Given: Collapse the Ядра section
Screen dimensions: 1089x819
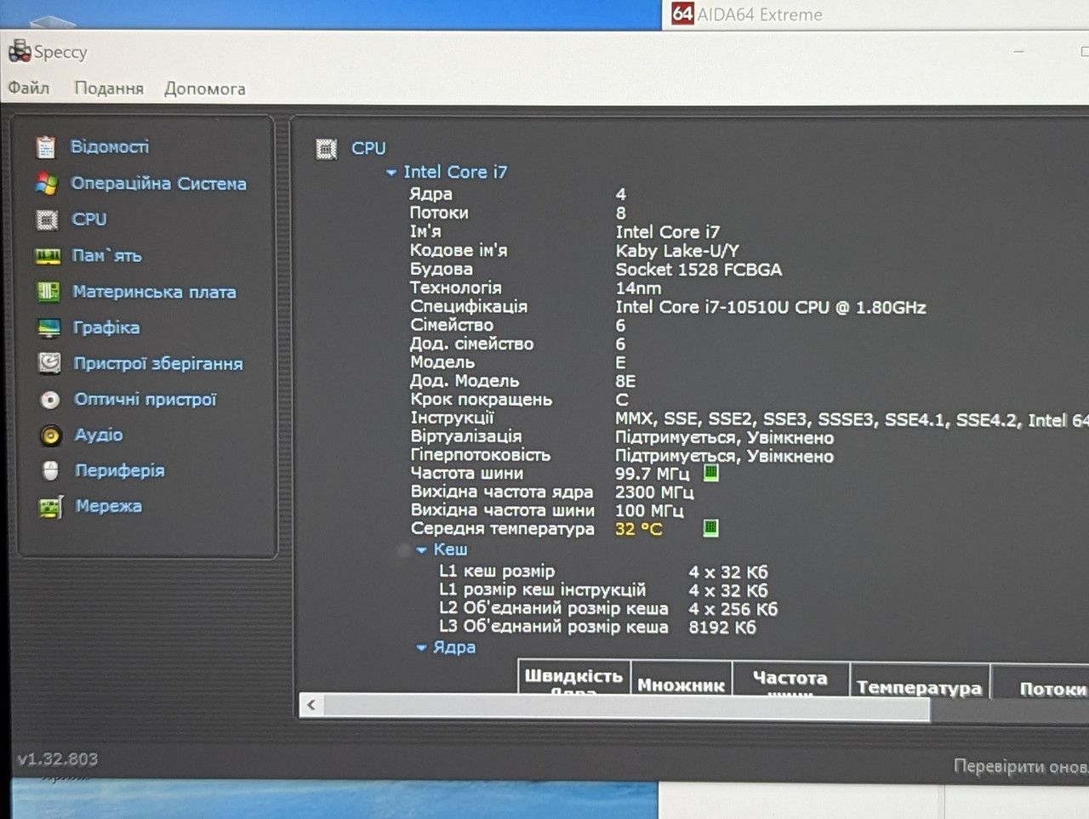Looking at the screenshot, I should (x=422, y=648).
